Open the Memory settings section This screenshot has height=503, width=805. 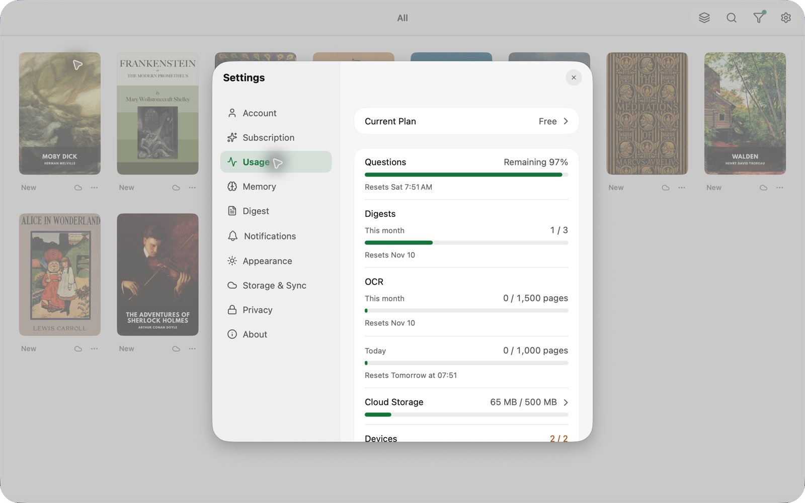click(x=276, y=187)
